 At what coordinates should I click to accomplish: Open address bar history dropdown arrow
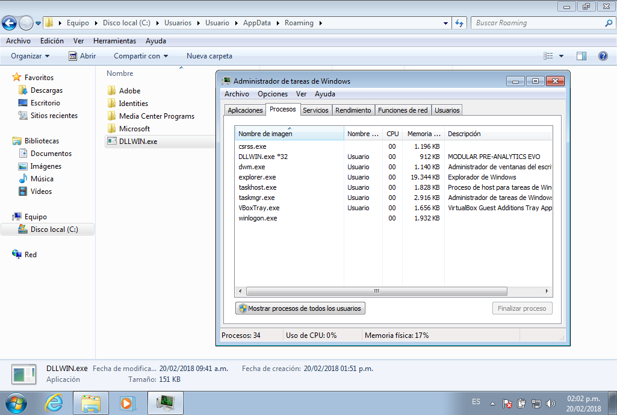click(445, 23)
